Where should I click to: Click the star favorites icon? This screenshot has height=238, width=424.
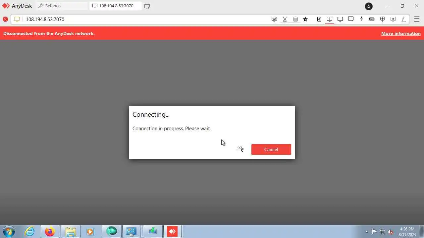[x=305, y=19]
